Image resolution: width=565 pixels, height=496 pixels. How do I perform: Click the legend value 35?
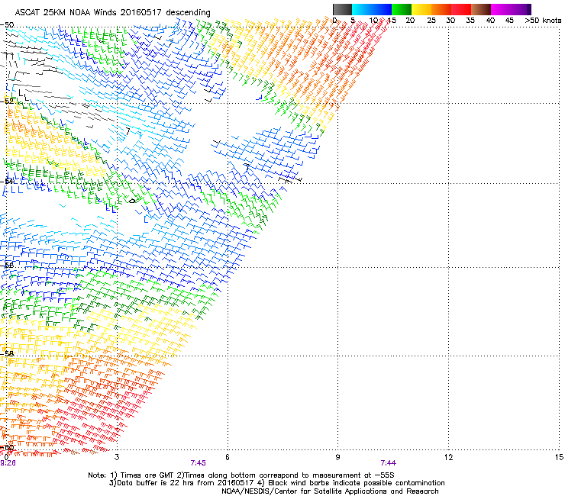tap(470, 21)
